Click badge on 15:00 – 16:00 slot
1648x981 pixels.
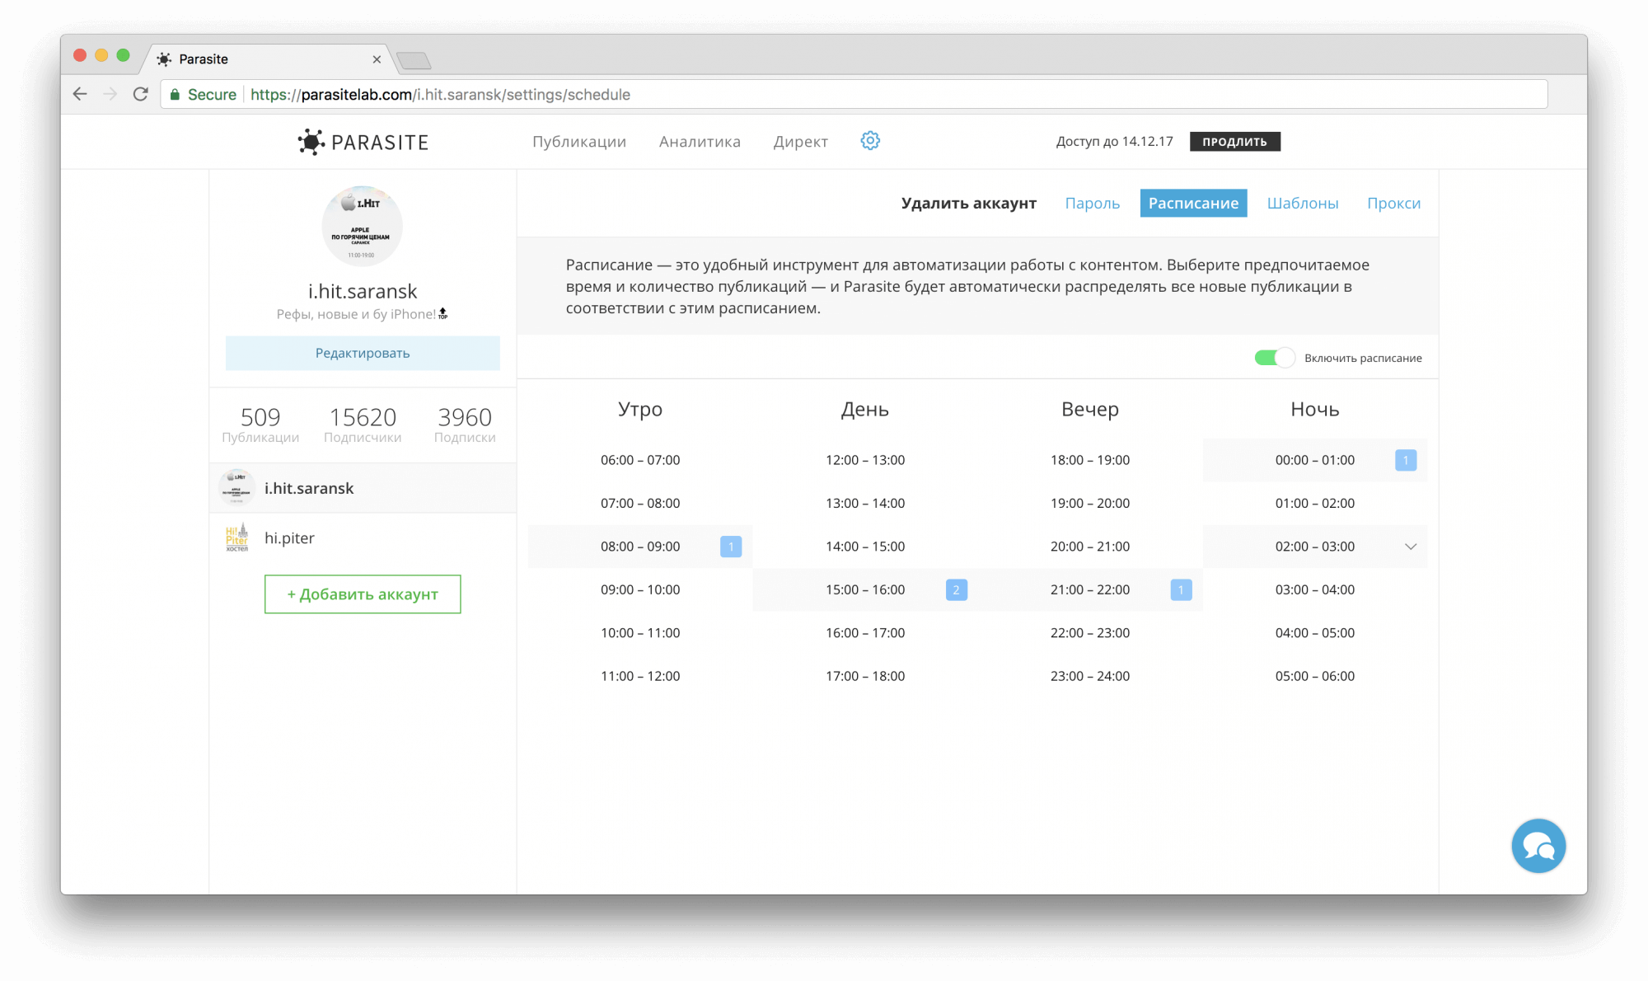click(956, 590)
